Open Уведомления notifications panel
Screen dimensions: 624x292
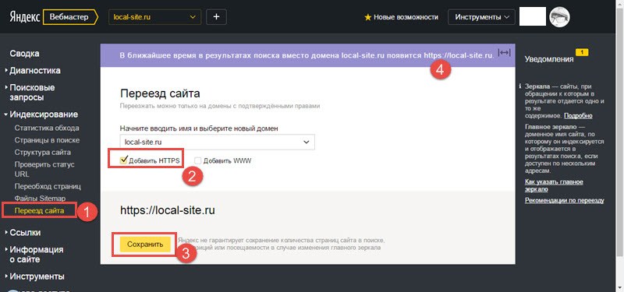tap(549, 59)
